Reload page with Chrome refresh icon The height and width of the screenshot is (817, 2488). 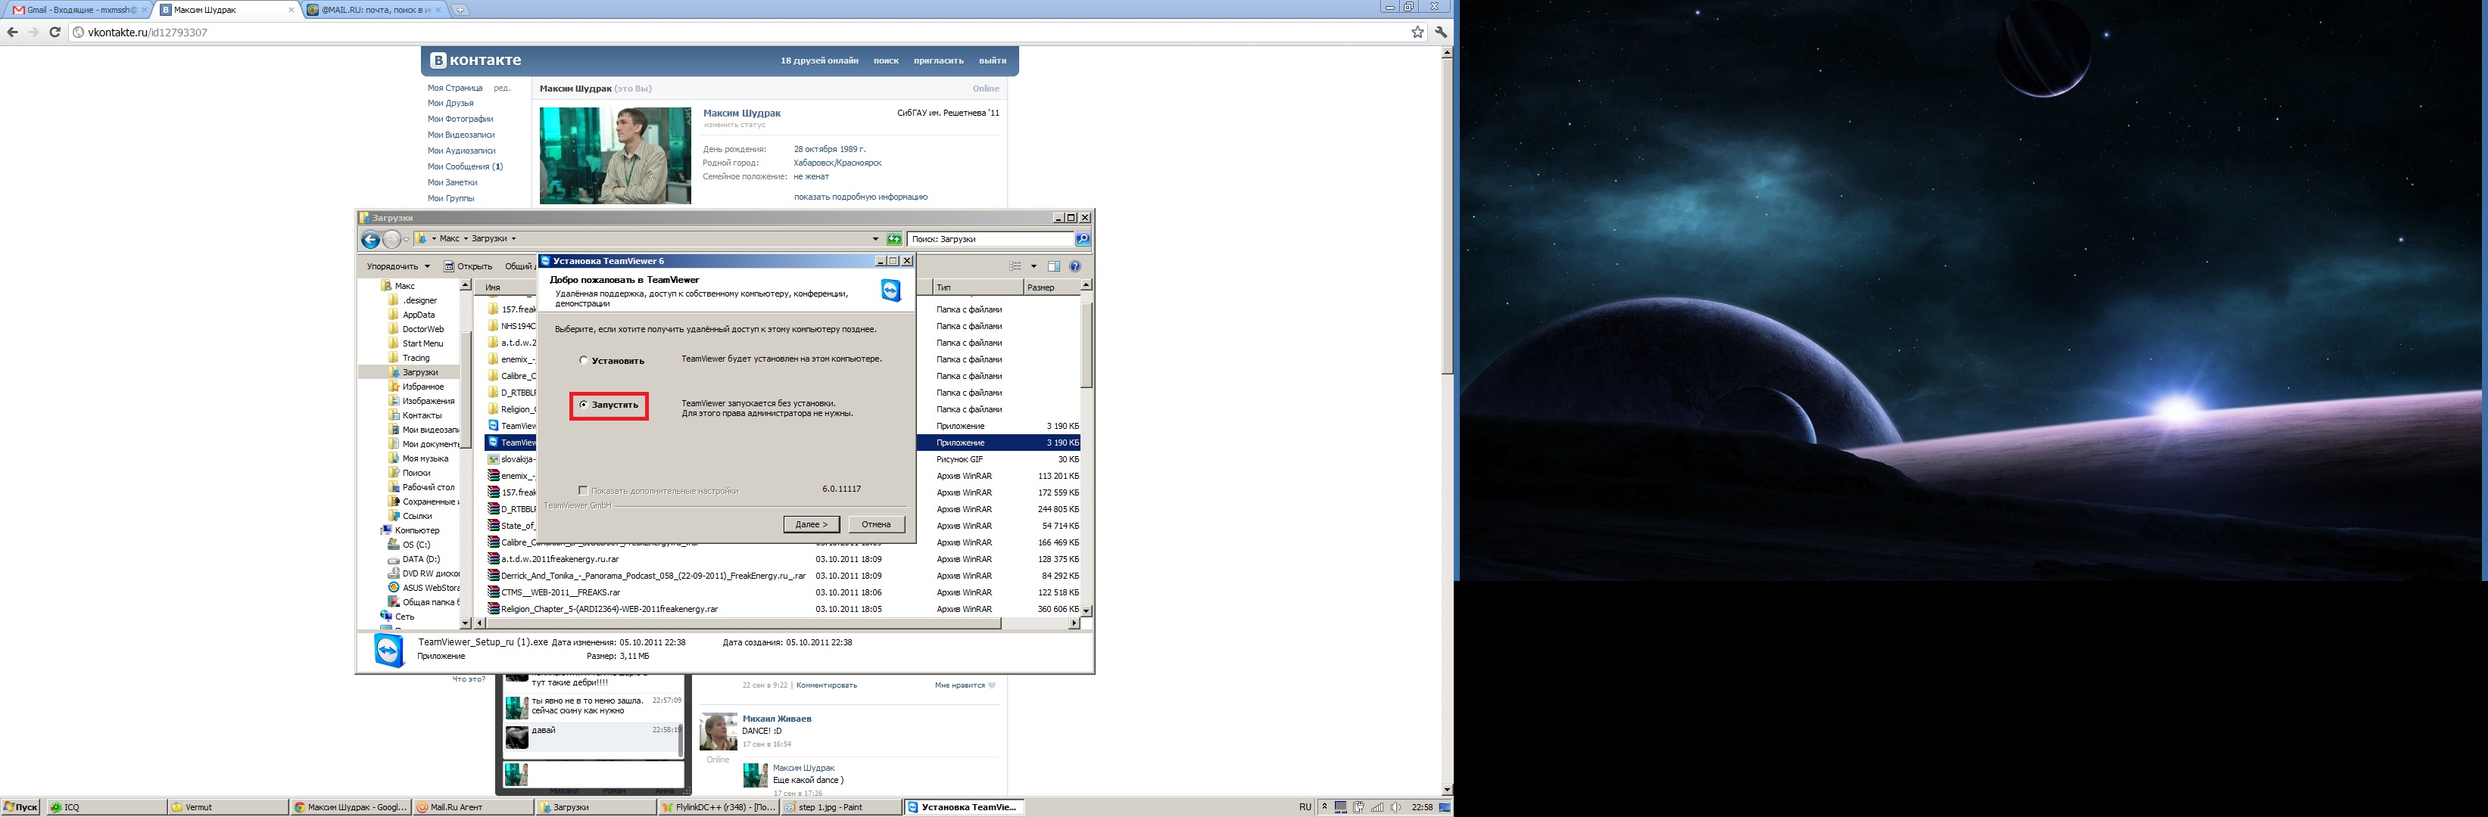tap(55, 32)
